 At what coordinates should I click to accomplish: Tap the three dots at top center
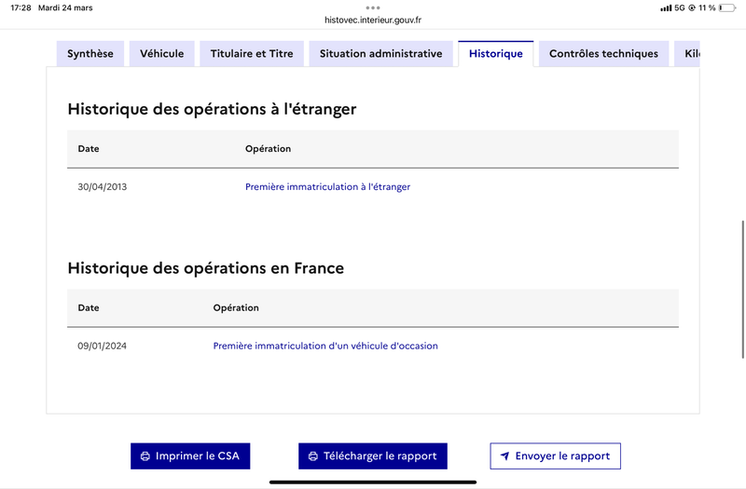[373, 7]
